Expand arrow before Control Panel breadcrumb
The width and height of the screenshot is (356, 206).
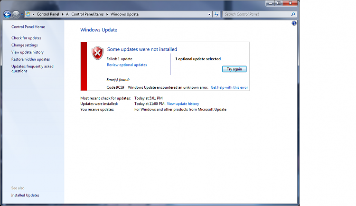[33, 14]
